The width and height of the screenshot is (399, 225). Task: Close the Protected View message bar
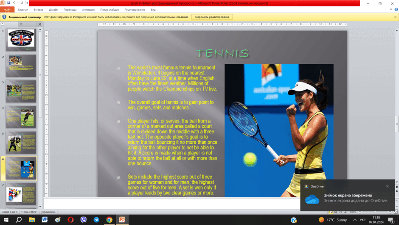click(395, 17)
